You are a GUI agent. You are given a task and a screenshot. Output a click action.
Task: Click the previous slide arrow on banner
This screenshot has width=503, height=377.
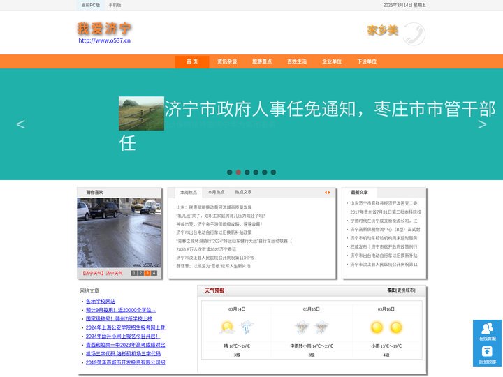tap(20, 124)
